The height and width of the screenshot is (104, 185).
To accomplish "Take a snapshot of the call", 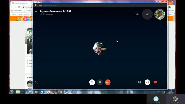I will 37,82.
